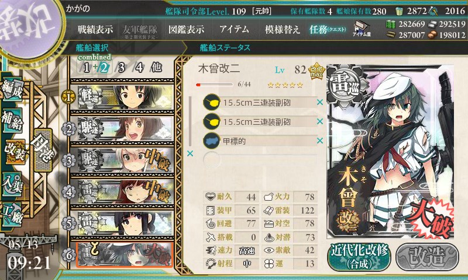
Task: Open the 入渠 docking repair menu
Action: pyautogui.click(x=12, y=184)
